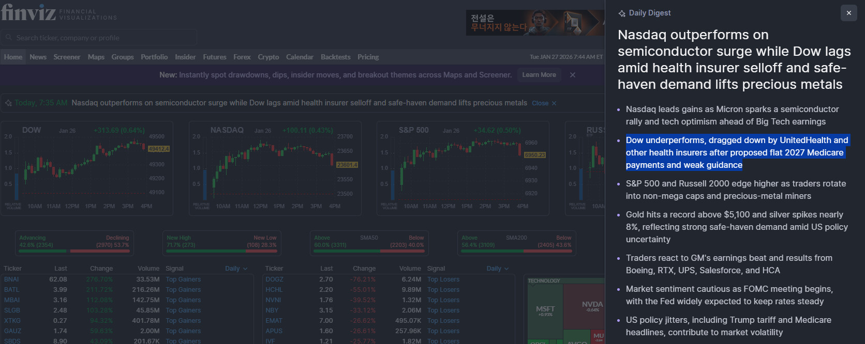Click the New High New Low bar
Screen dimensions: 865x344
221,243
